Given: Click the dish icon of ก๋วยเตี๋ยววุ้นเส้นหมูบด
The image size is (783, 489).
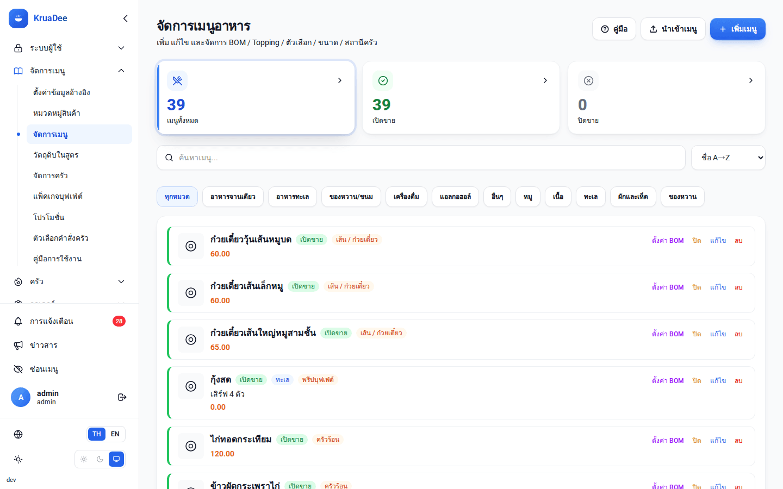Looking at the screenshot, I should (191, 246).
